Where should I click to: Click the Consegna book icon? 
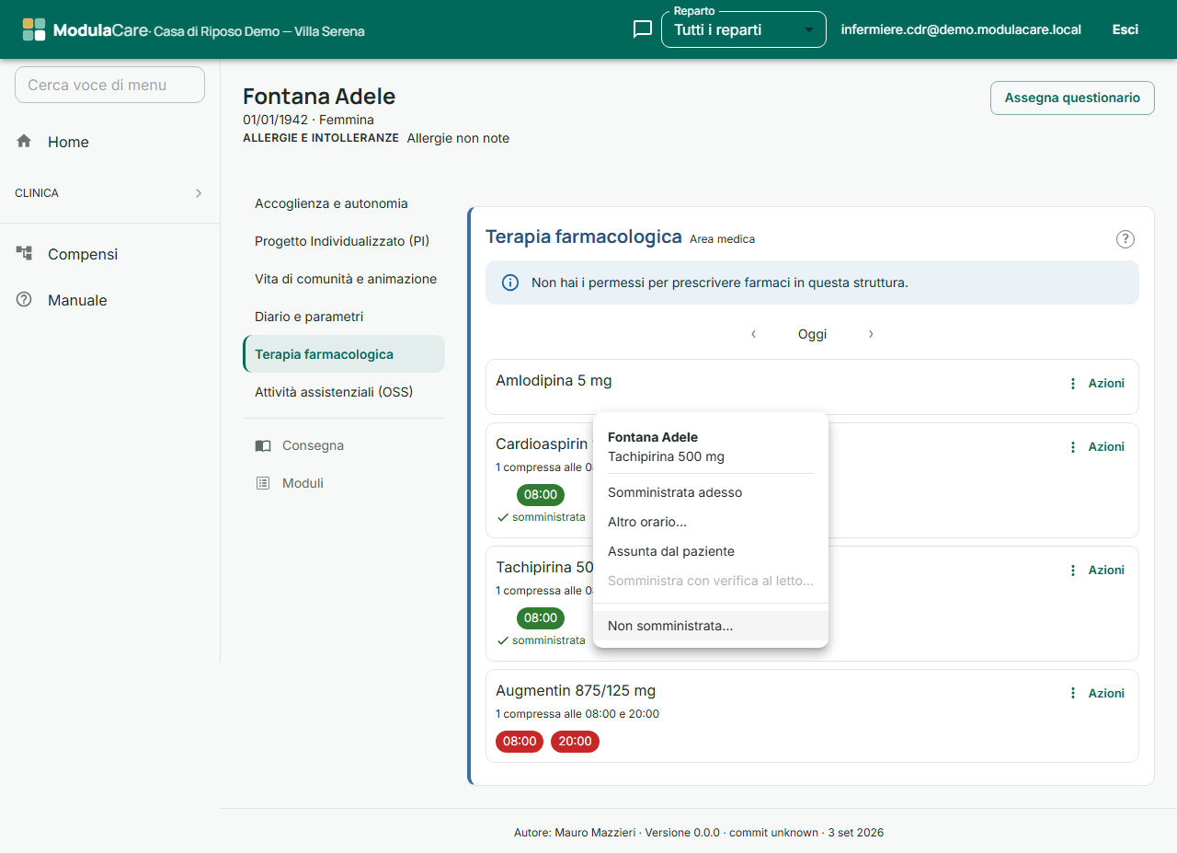pos(263,445)
